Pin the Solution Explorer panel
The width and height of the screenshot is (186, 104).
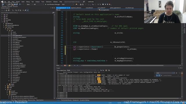pyautogui.click(x=53, y=8)
